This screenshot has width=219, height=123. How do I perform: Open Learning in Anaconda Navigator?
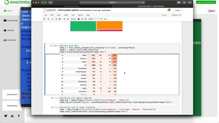pyautogui.click(x=9, y=30)
